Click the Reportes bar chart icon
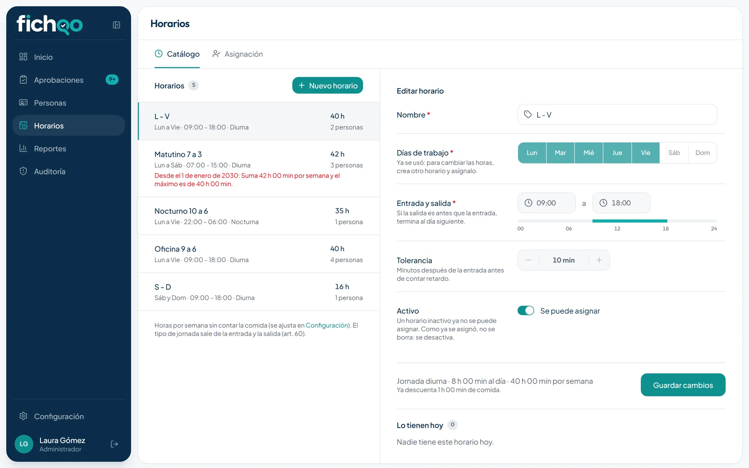The height and width of the screenshot is (468, 749). pyautogui.click(x=23, y=148)
